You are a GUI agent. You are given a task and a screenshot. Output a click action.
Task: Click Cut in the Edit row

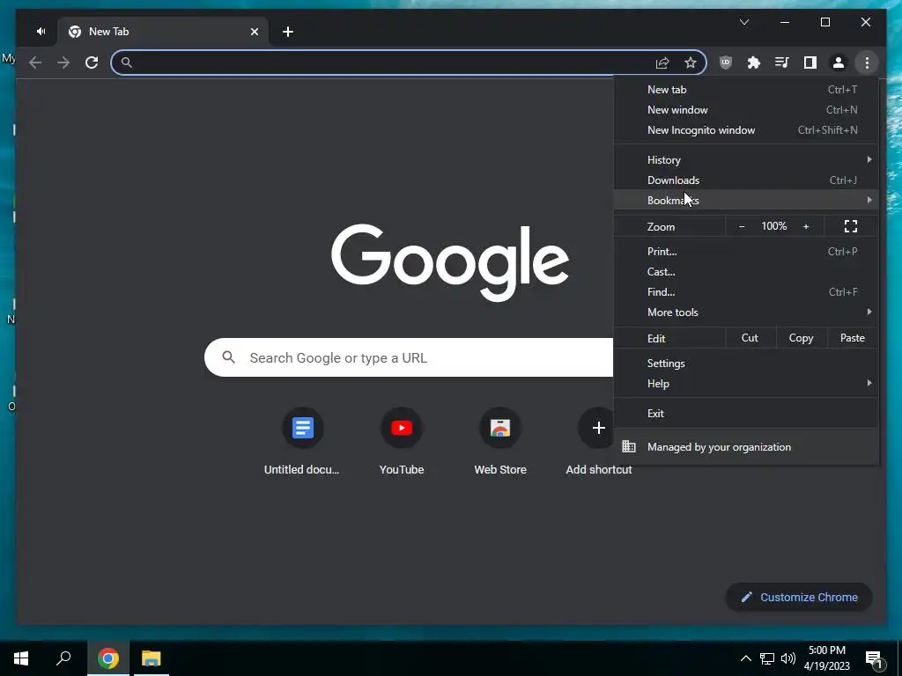750,338
